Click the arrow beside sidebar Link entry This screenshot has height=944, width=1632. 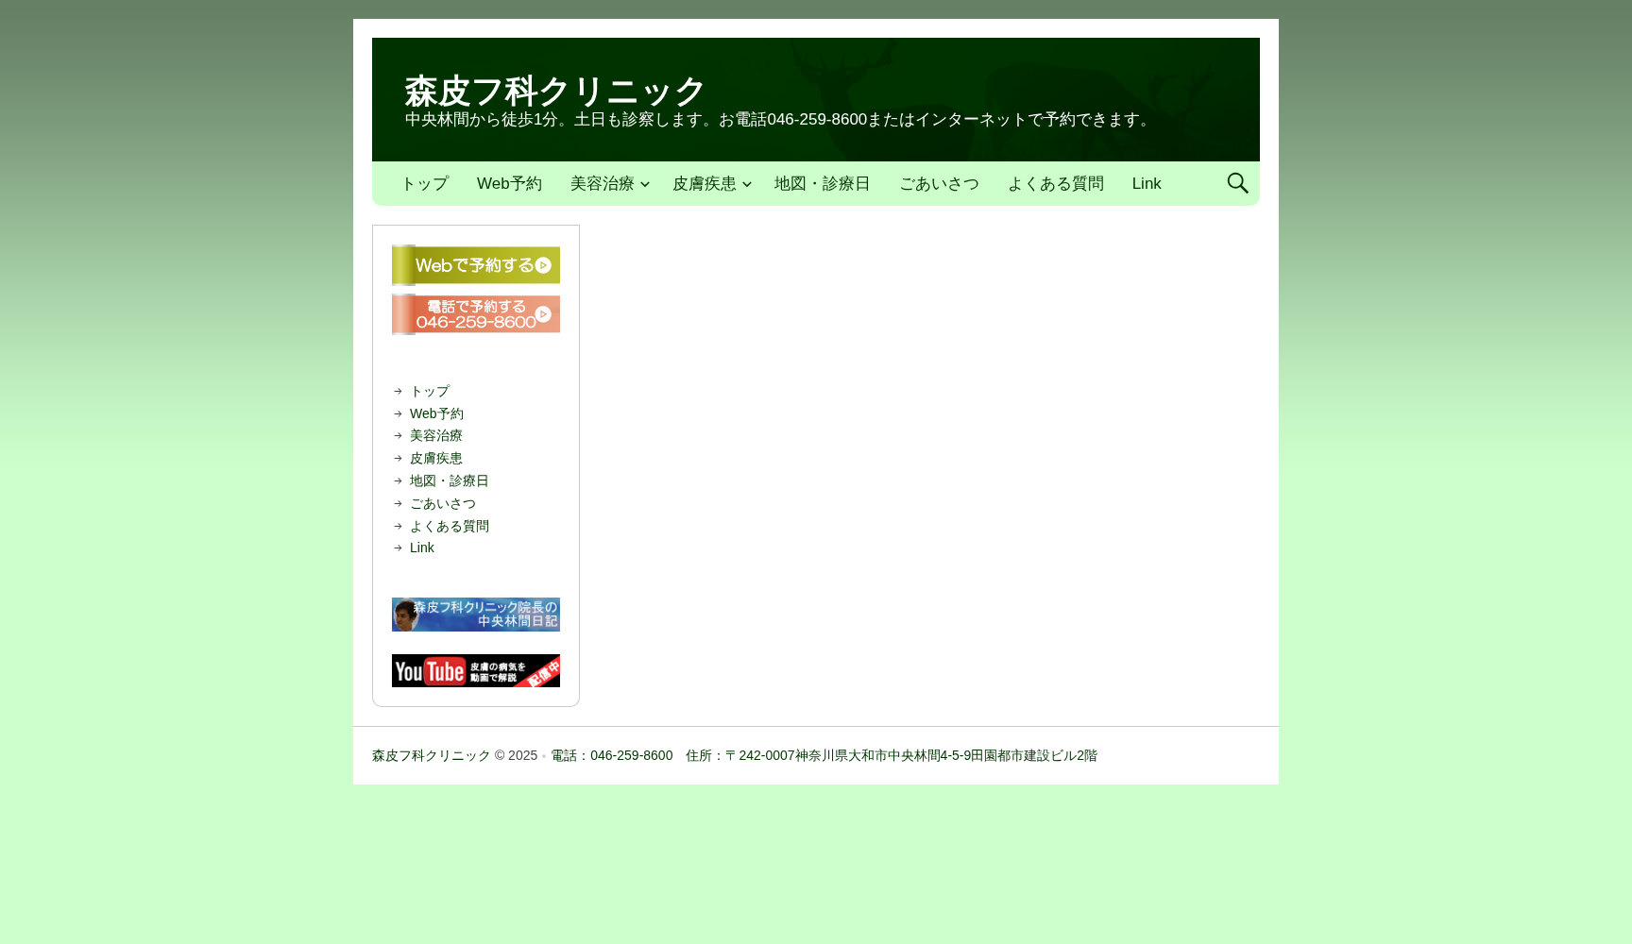pyautogui.click(x=399, y=548)
